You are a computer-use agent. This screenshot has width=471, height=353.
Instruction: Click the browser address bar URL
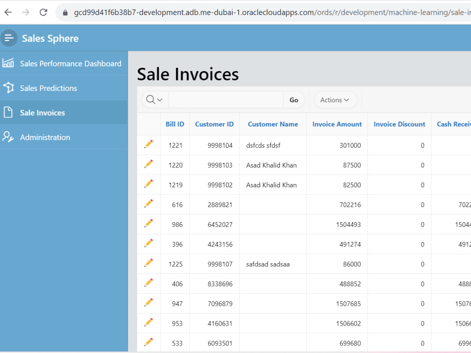click(272, 12)
